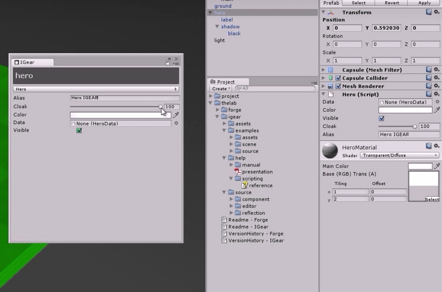
Task: Adjust the Cloak slider in Hero Script
Action: 398,126
